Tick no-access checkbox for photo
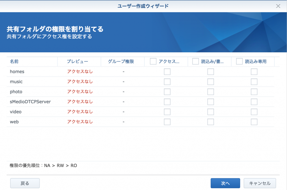 click(x=167, y=92)
